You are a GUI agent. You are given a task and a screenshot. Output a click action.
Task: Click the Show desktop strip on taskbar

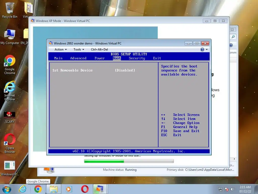click(256, 189)
